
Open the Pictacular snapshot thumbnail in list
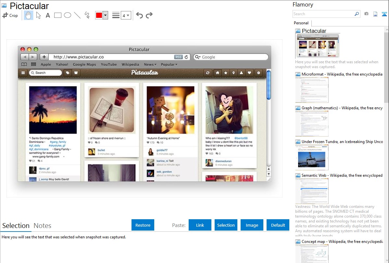click(318, 46)
